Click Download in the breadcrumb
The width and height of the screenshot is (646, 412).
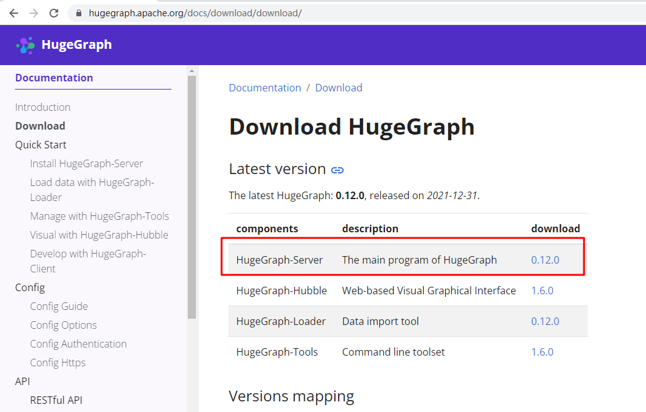339,88
